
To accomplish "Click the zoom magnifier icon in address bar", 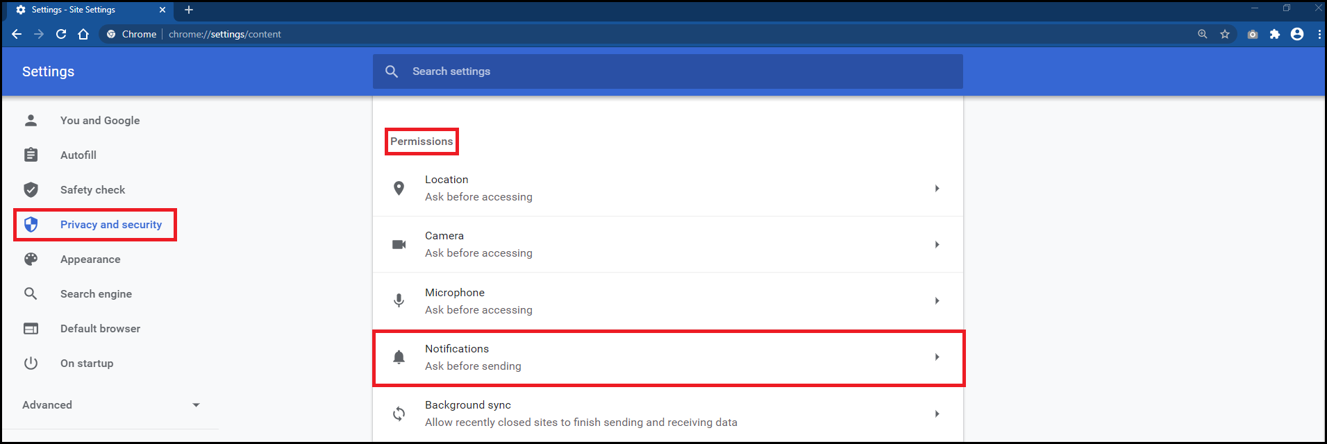I will [1203, 34].
